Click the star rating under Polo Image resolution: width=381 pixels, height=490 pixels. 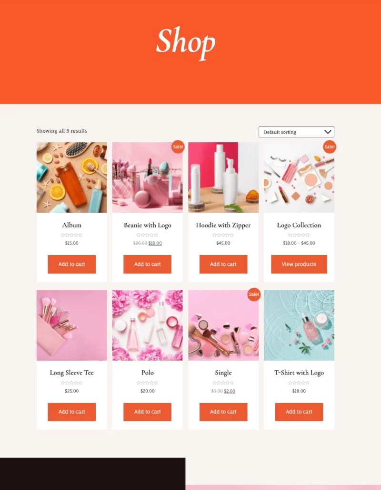[x=147, y=383]
